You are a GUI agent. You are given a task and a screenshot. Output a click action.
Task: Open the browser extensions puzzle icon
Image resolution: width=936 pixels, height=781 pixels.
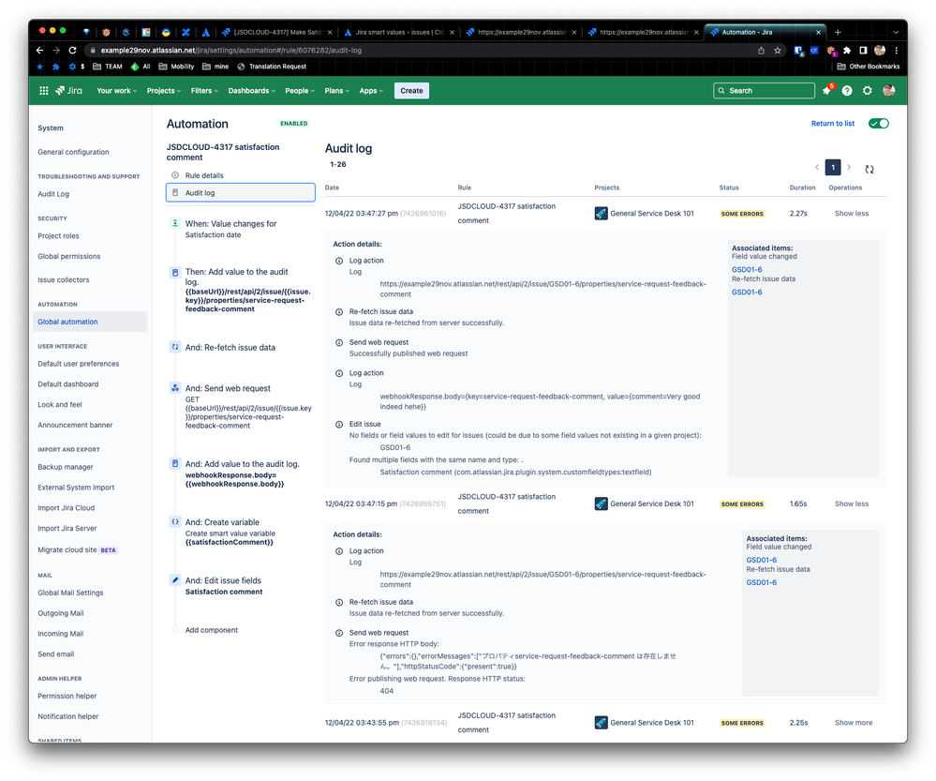(x=846, y=51)
